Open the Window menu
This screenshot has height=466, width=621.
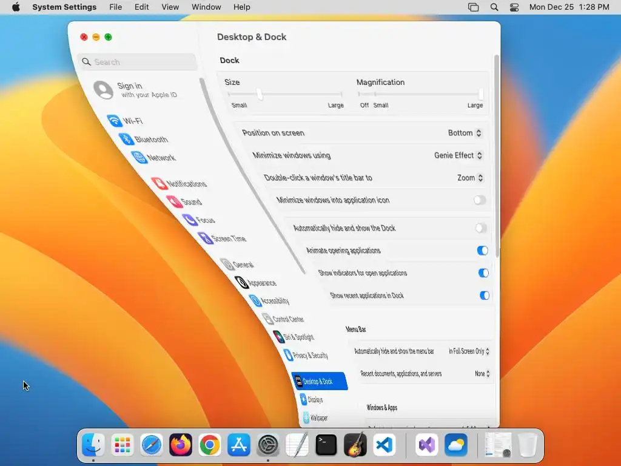(206, 7)
